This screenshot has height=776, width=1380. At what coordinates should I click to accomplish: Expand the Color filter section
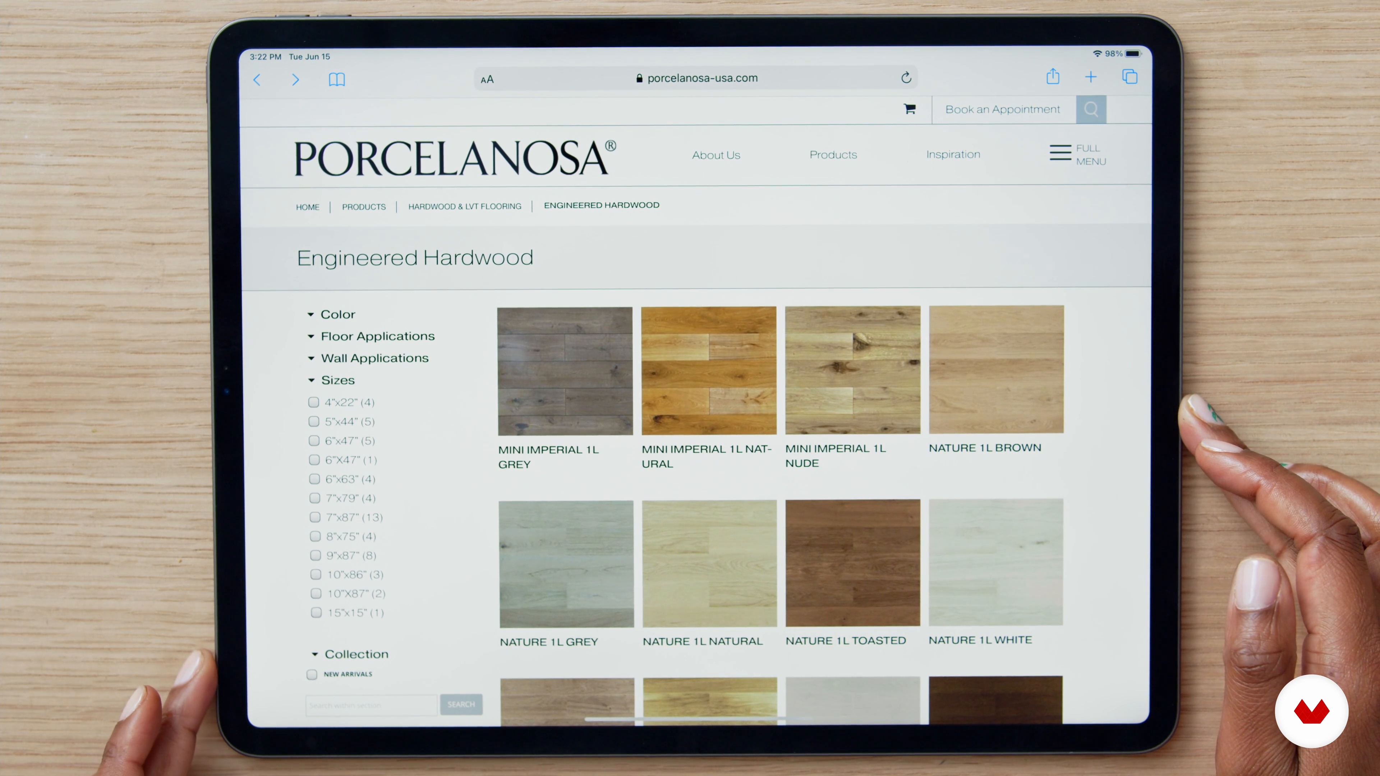point(331,314)
